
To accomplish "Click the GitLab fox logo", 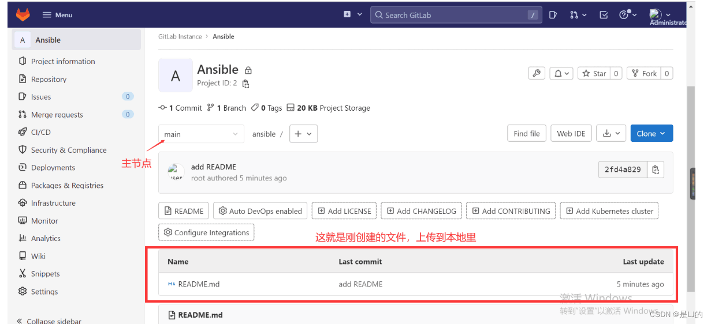I will pos(23,14).
